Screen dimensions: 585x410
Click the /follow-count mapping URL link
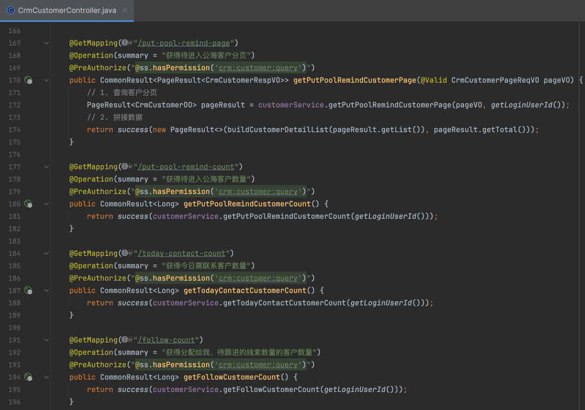point(167,340)
